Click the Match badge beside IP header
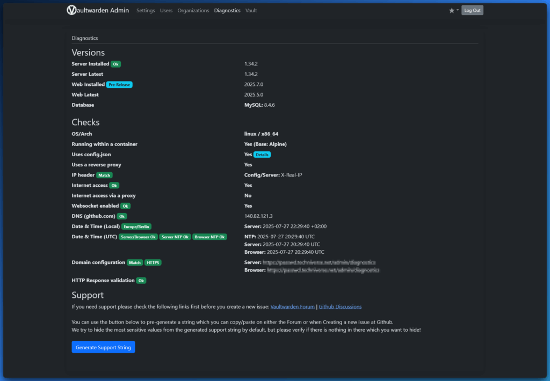550x381 pixels. [104, 175]
